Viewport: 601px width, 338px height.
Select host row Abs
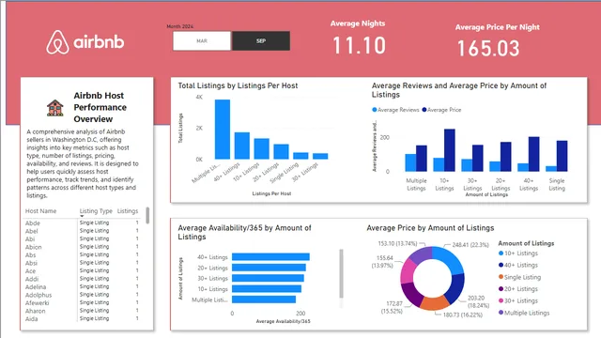coord(82,254)
